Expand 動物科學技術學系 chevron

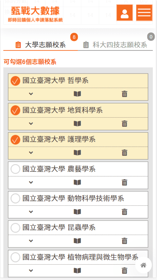coord(31,212)
